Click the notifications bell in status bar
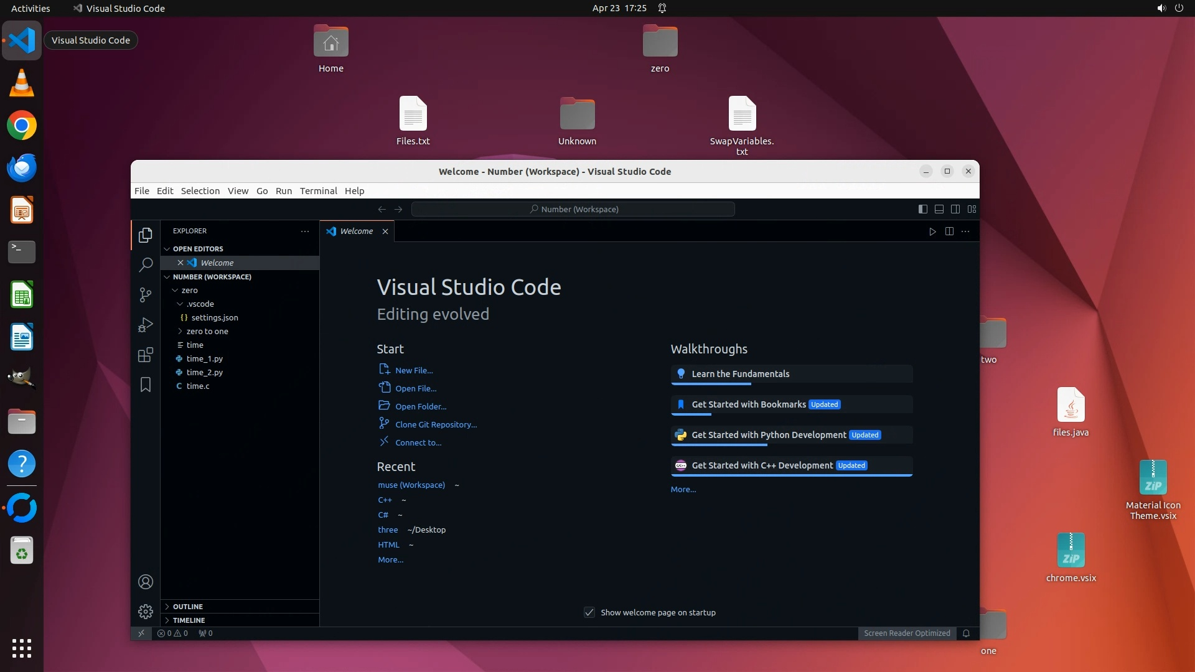The image size is (1195, 672). coord(966,633)
